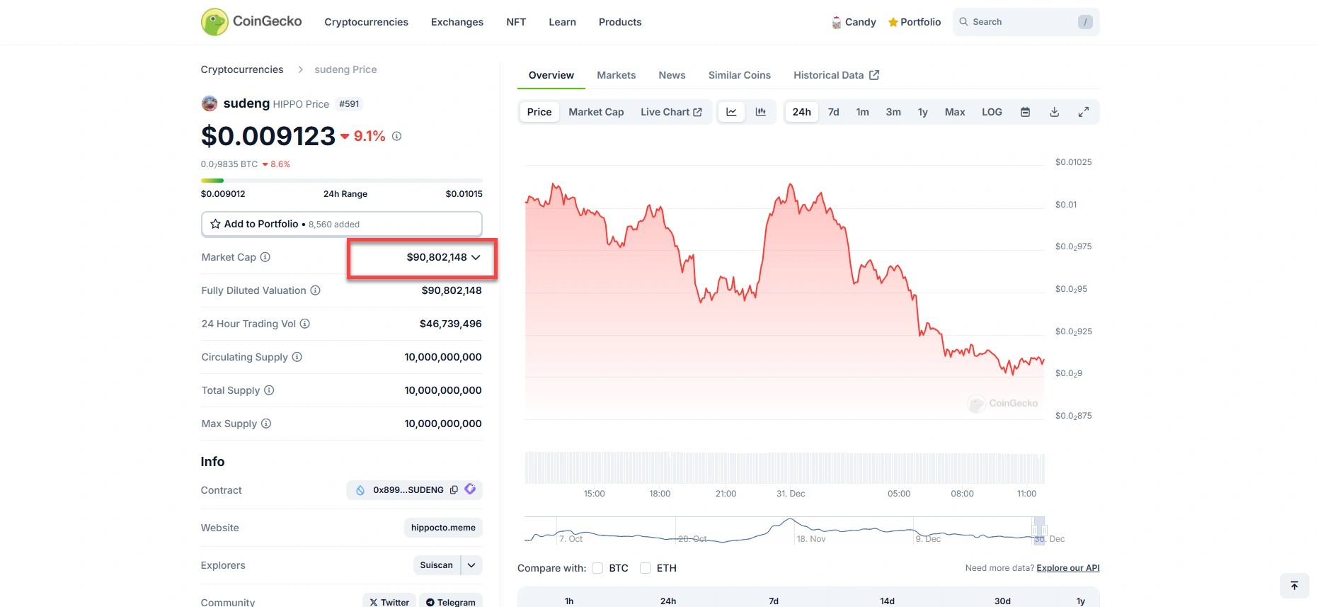Toggle LOG scale on chart
Viewport: 1318px width, 607px height.
click(x=992, y=112)
